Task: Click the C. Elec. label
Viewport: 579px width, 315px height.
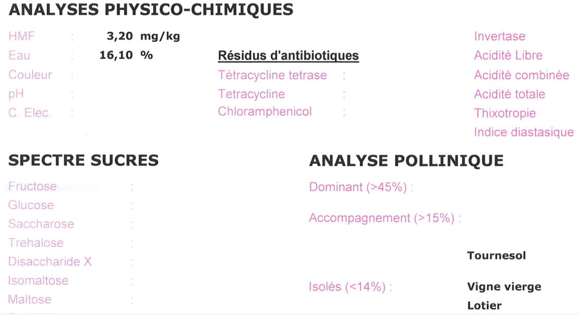Action: 30,113
